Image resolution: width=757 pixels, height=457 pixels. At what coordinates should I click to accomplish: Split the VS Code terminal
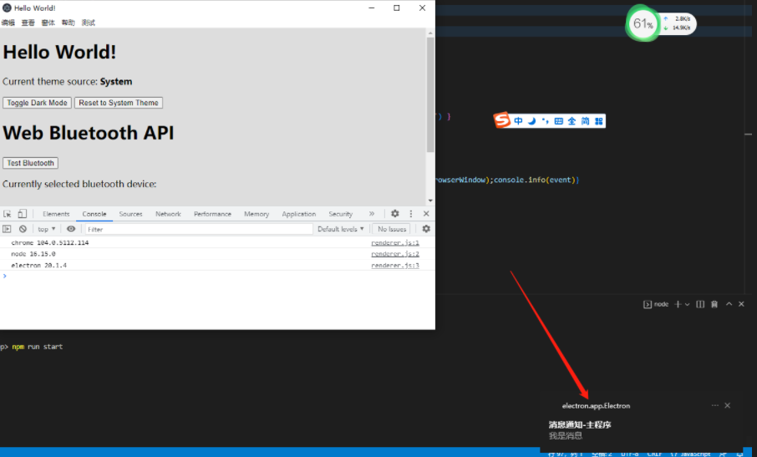coord(700,304)
